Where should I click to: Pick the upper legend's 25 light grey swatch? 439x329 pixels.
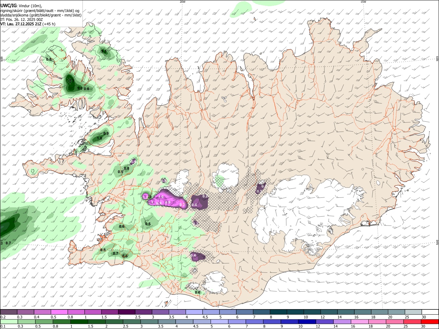[x=413, y=312]
